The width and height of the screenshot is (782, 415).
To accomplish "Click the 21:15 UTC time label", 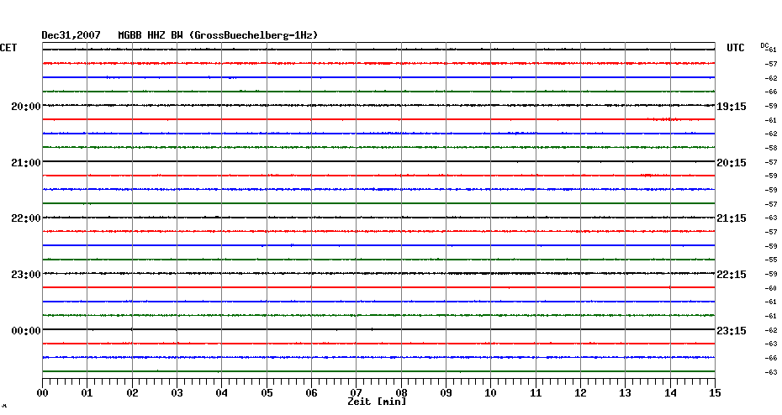I will 732,218.
